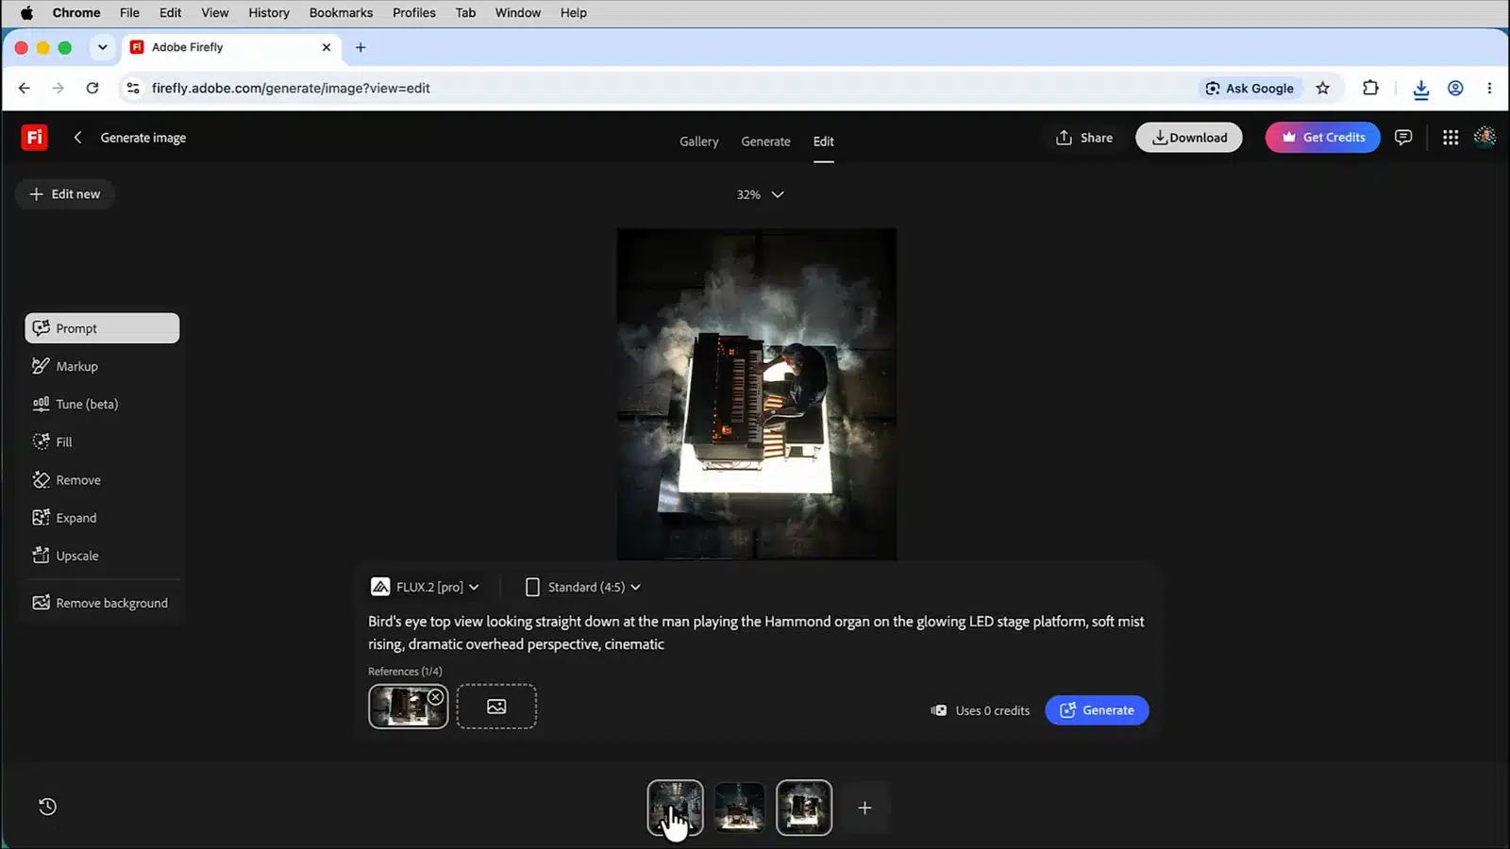1510x849 pixels.
Task: Select the first image thumbnail in filmstrip
Action: tap(675, 807)
